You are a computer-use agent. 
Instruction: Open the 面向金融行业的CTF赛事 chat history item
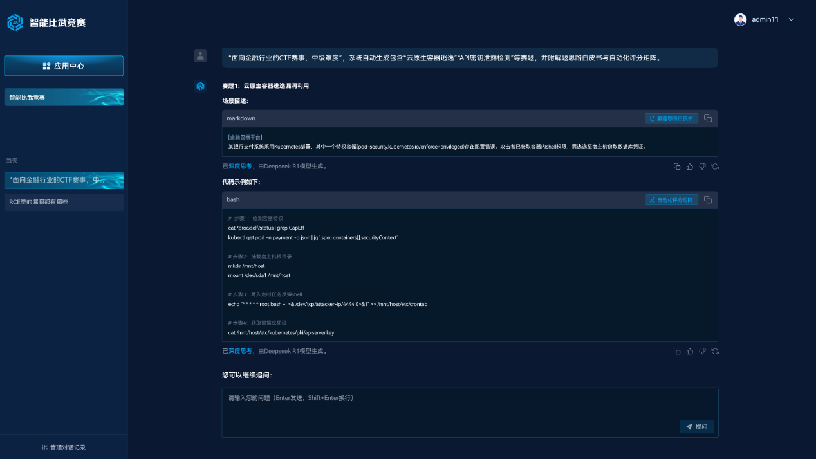point(64,180)
